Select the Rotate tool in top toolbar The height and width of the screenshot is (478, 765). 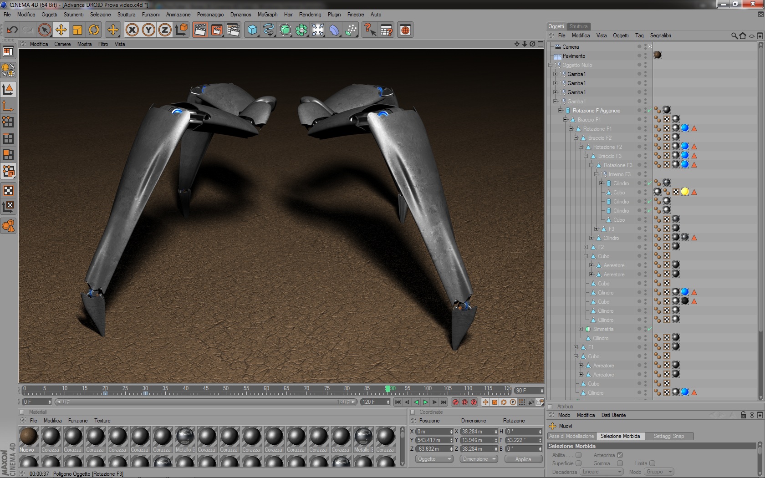[94, 30]
